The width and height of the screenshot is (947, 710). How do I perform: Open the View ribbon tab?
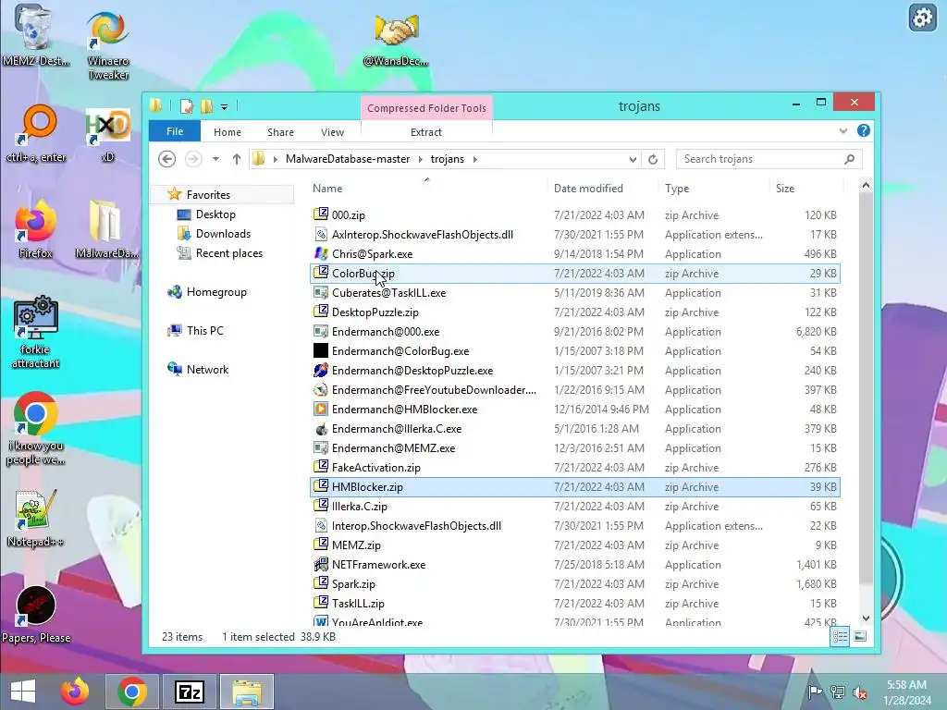332,131
